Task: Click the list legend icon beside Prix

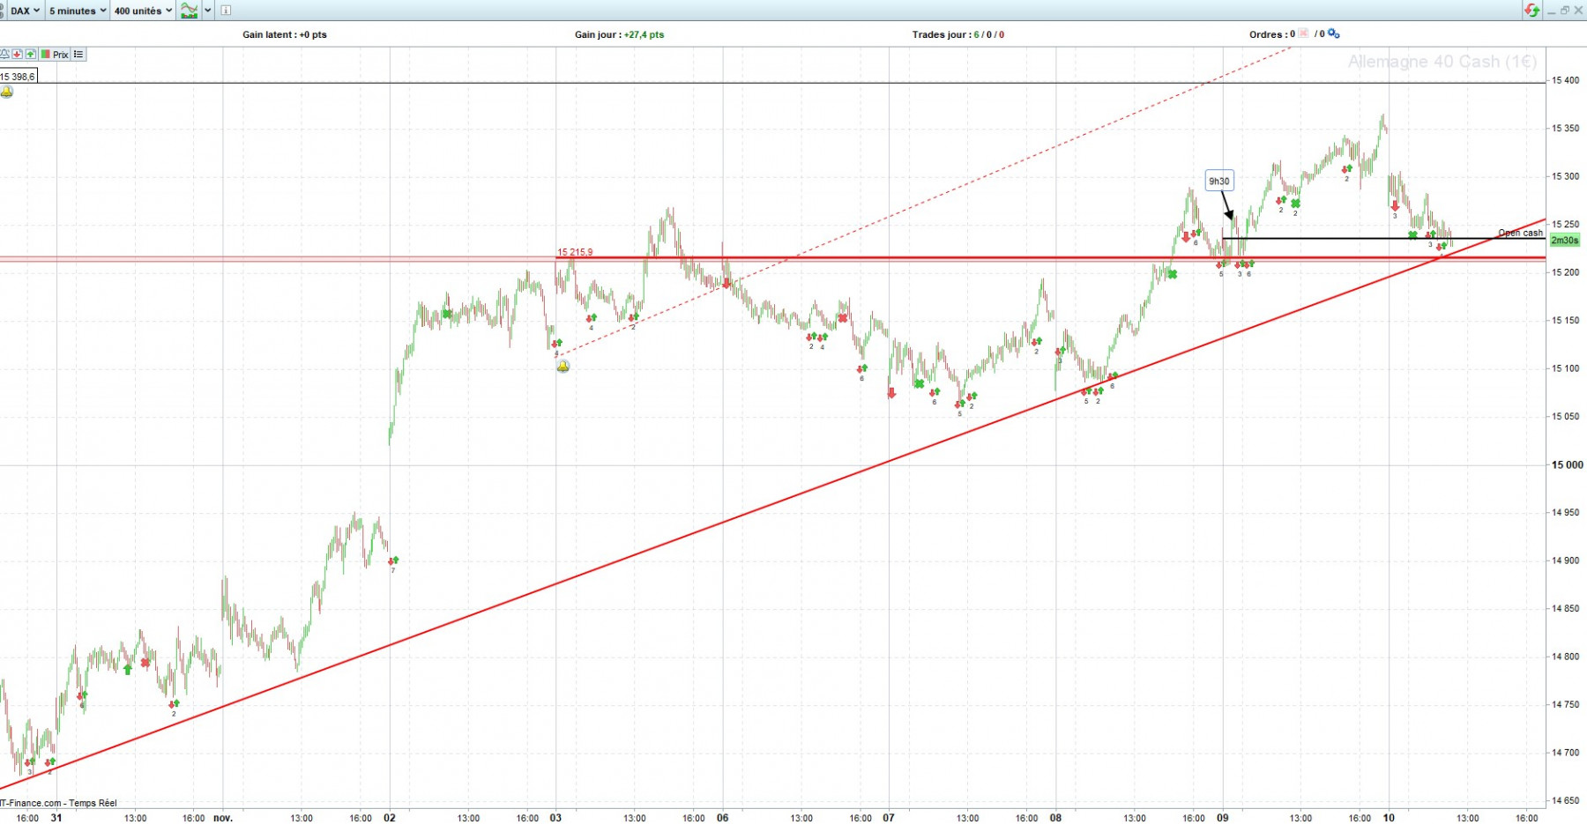Action: point(78,55)
